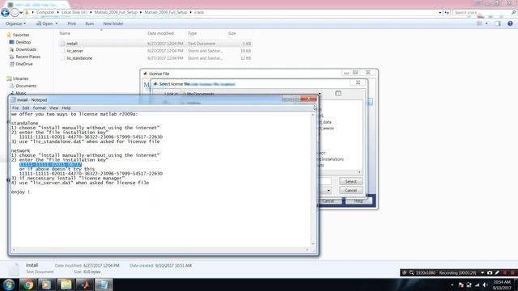Click New folder in Explorer toolbar

click(113, 23)
